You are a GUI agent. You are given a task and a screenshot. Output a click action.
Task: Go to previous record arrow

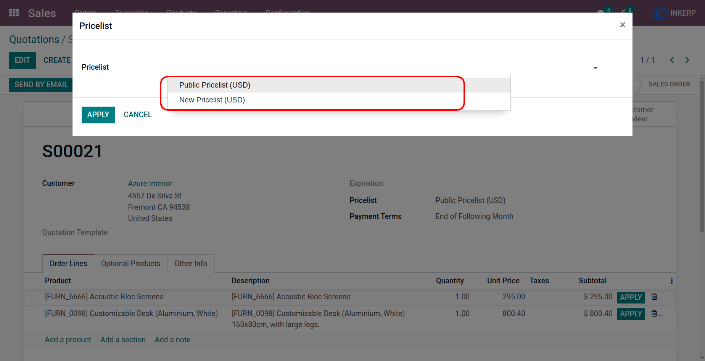click(672, 60)
